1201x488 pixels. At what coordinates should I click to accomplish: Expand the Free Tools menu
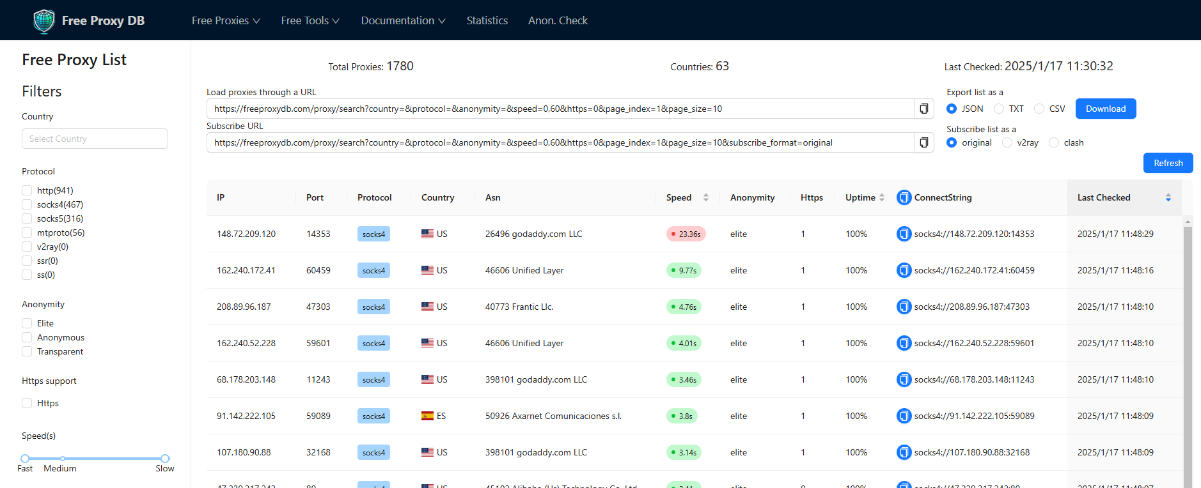310,20
